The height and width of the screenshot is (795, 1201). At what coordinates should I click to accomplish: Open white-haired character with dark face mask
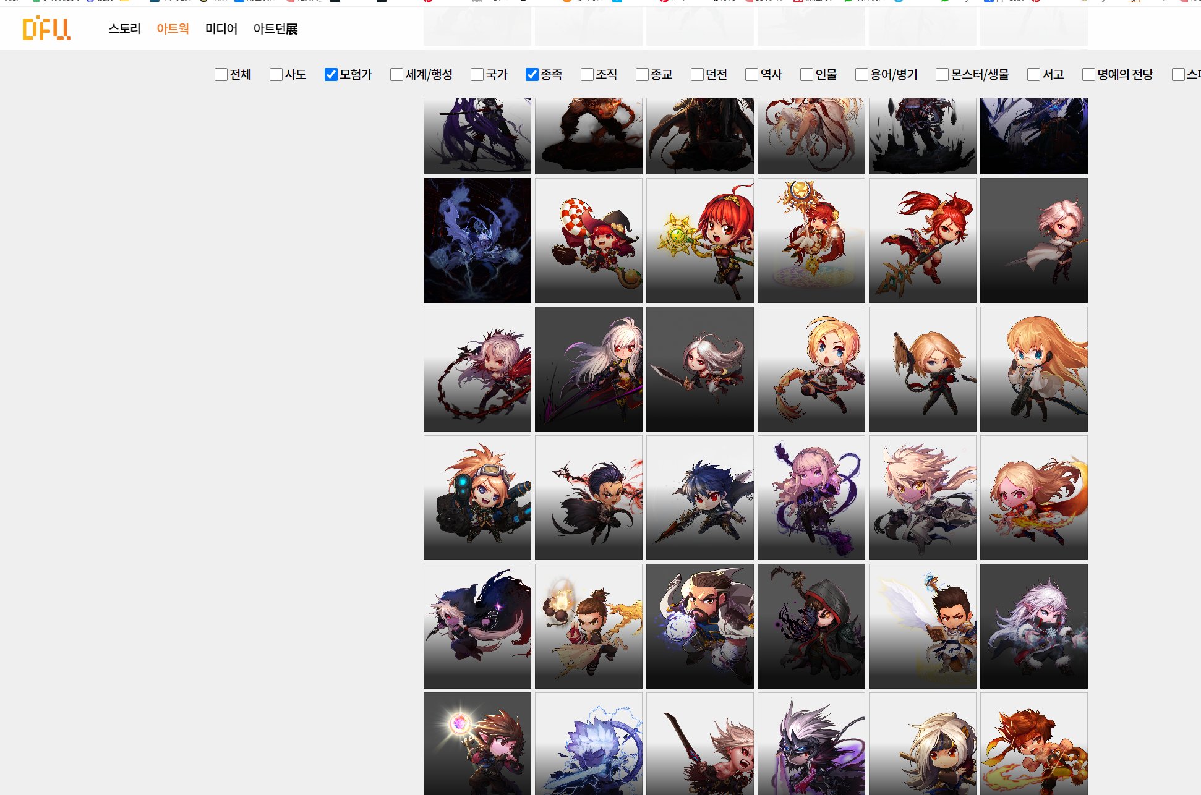click(923, 744)
